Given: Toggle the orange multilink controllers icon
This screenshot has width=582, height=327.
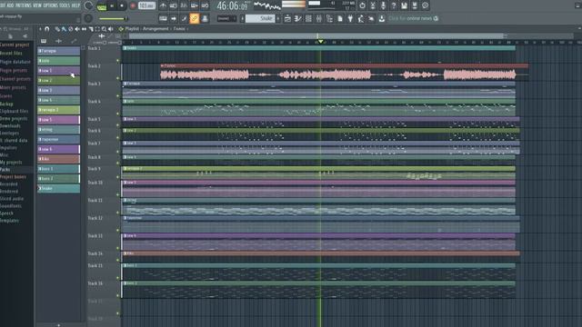Looking at the screenshot, I should 194,18.
